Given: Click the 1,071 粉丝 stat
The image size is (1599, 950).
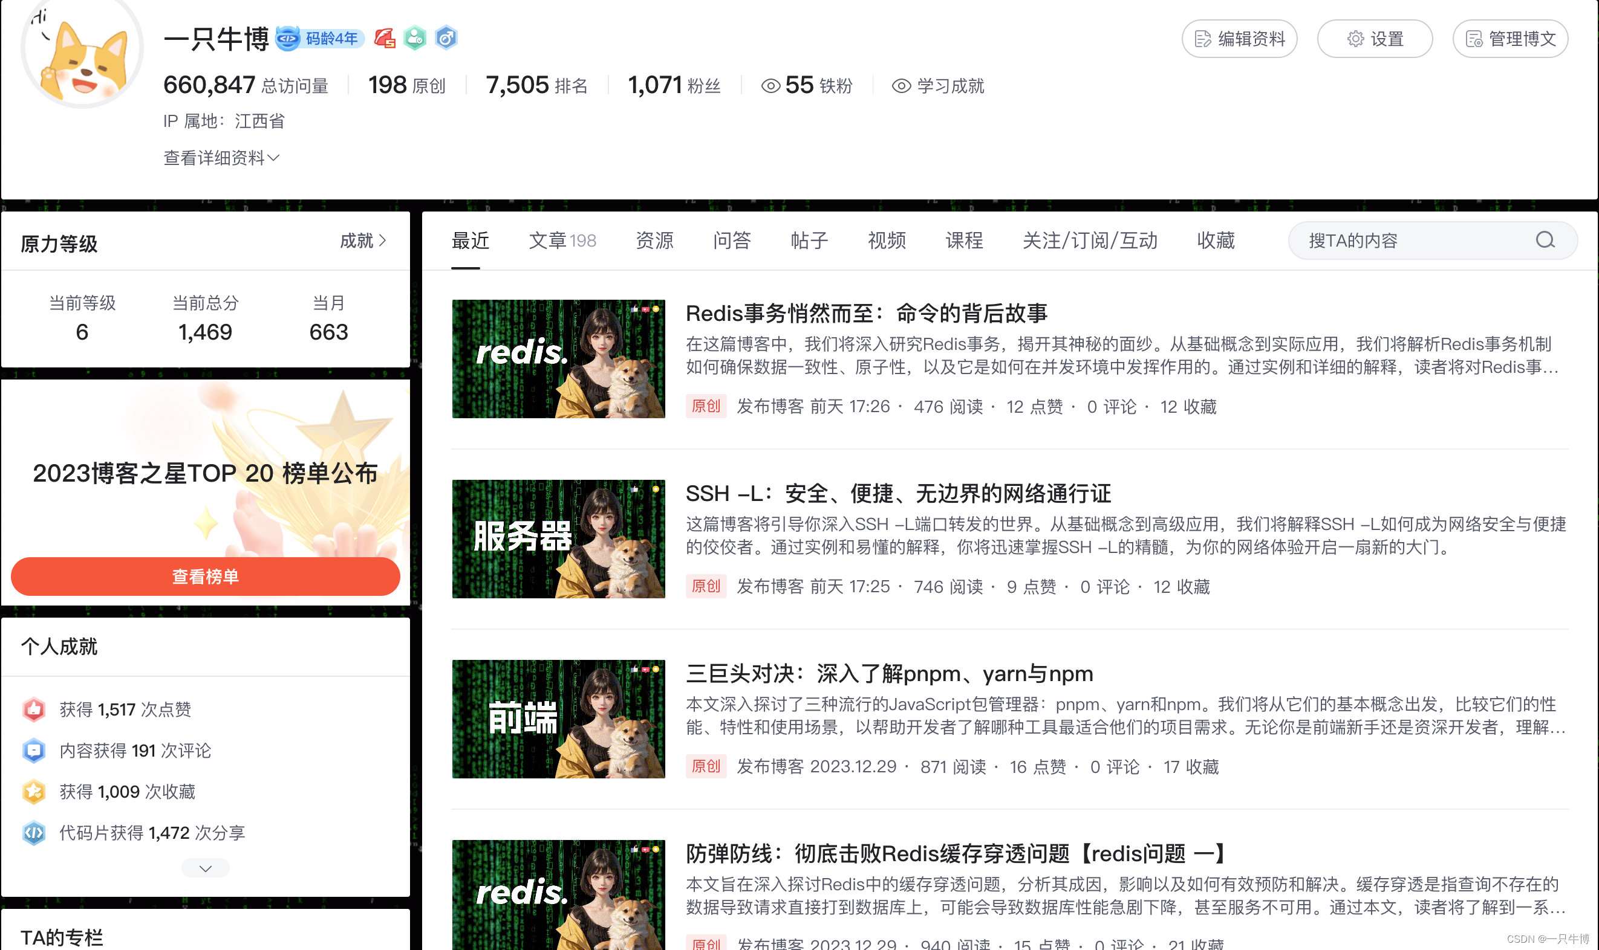Looking at the screenshot, I should (674, 85).
